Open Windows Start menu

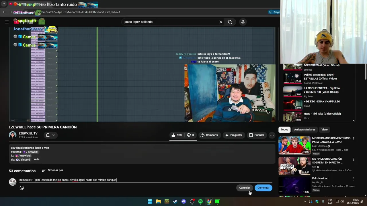tap(150, 201)
